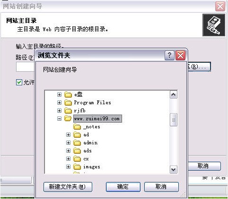Select the _notes folder icon

click(77, 127)
